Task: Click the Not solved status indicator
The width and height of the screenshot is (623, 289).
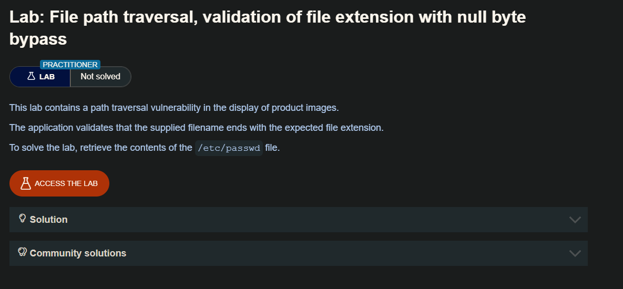Action: pyautogui.click(x=100, y=77)
